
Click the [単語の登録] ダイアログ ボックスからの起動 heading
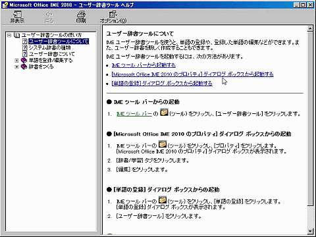tap(167, 190)
